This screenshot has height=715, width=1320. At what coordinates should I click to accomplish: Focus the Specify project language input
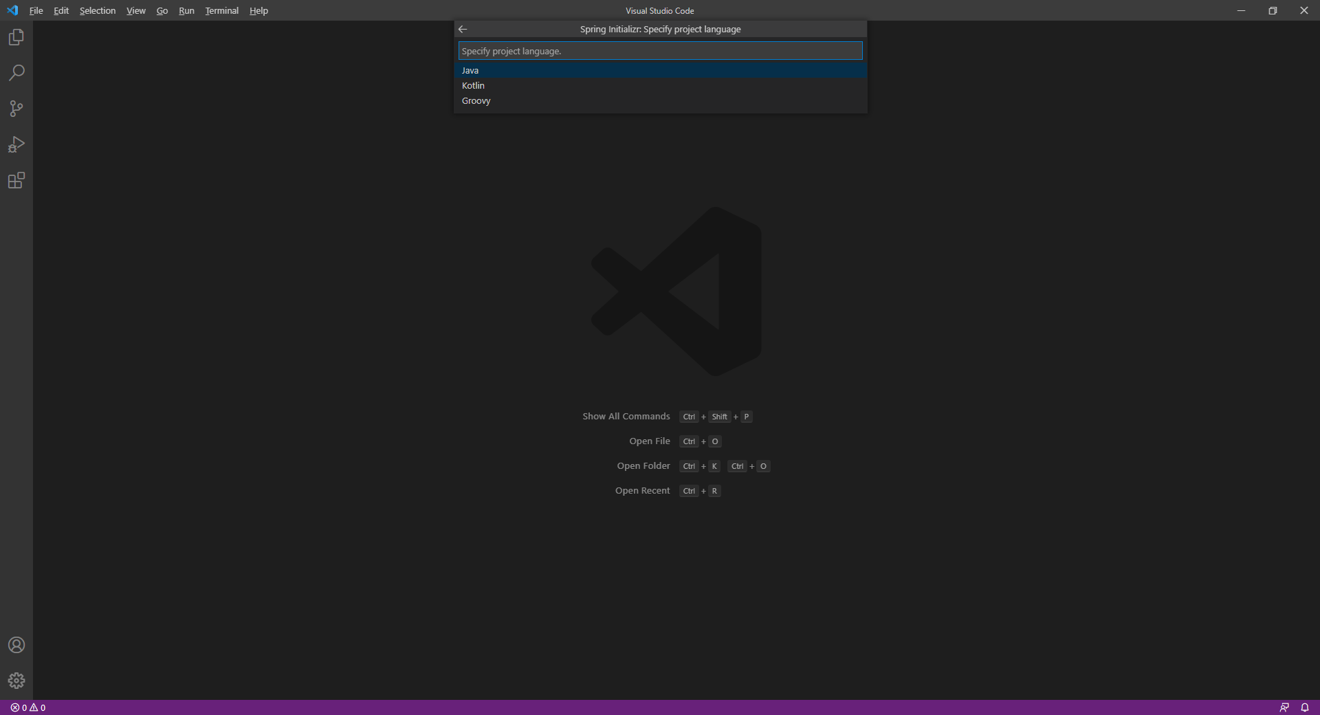click(x=660, y=51)
